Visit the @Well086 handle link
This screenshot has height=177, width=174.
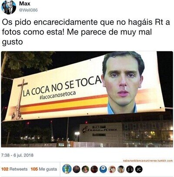(x=28, y=10)
